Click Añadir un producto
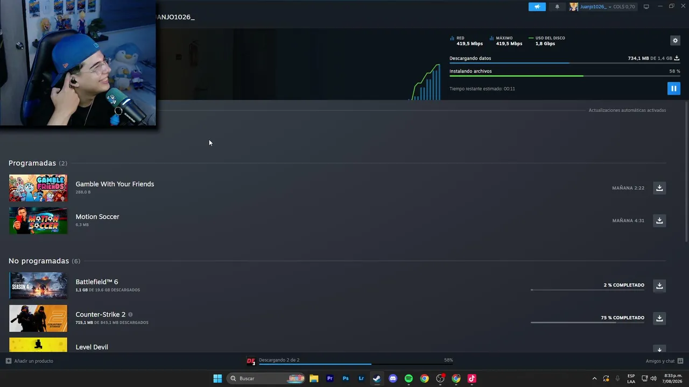The image size is (689, 387). tap(30, 361)
